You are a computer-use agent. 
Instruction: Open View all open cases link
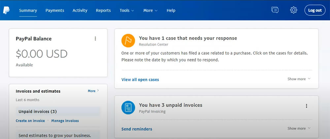click(x=140, y=80)
